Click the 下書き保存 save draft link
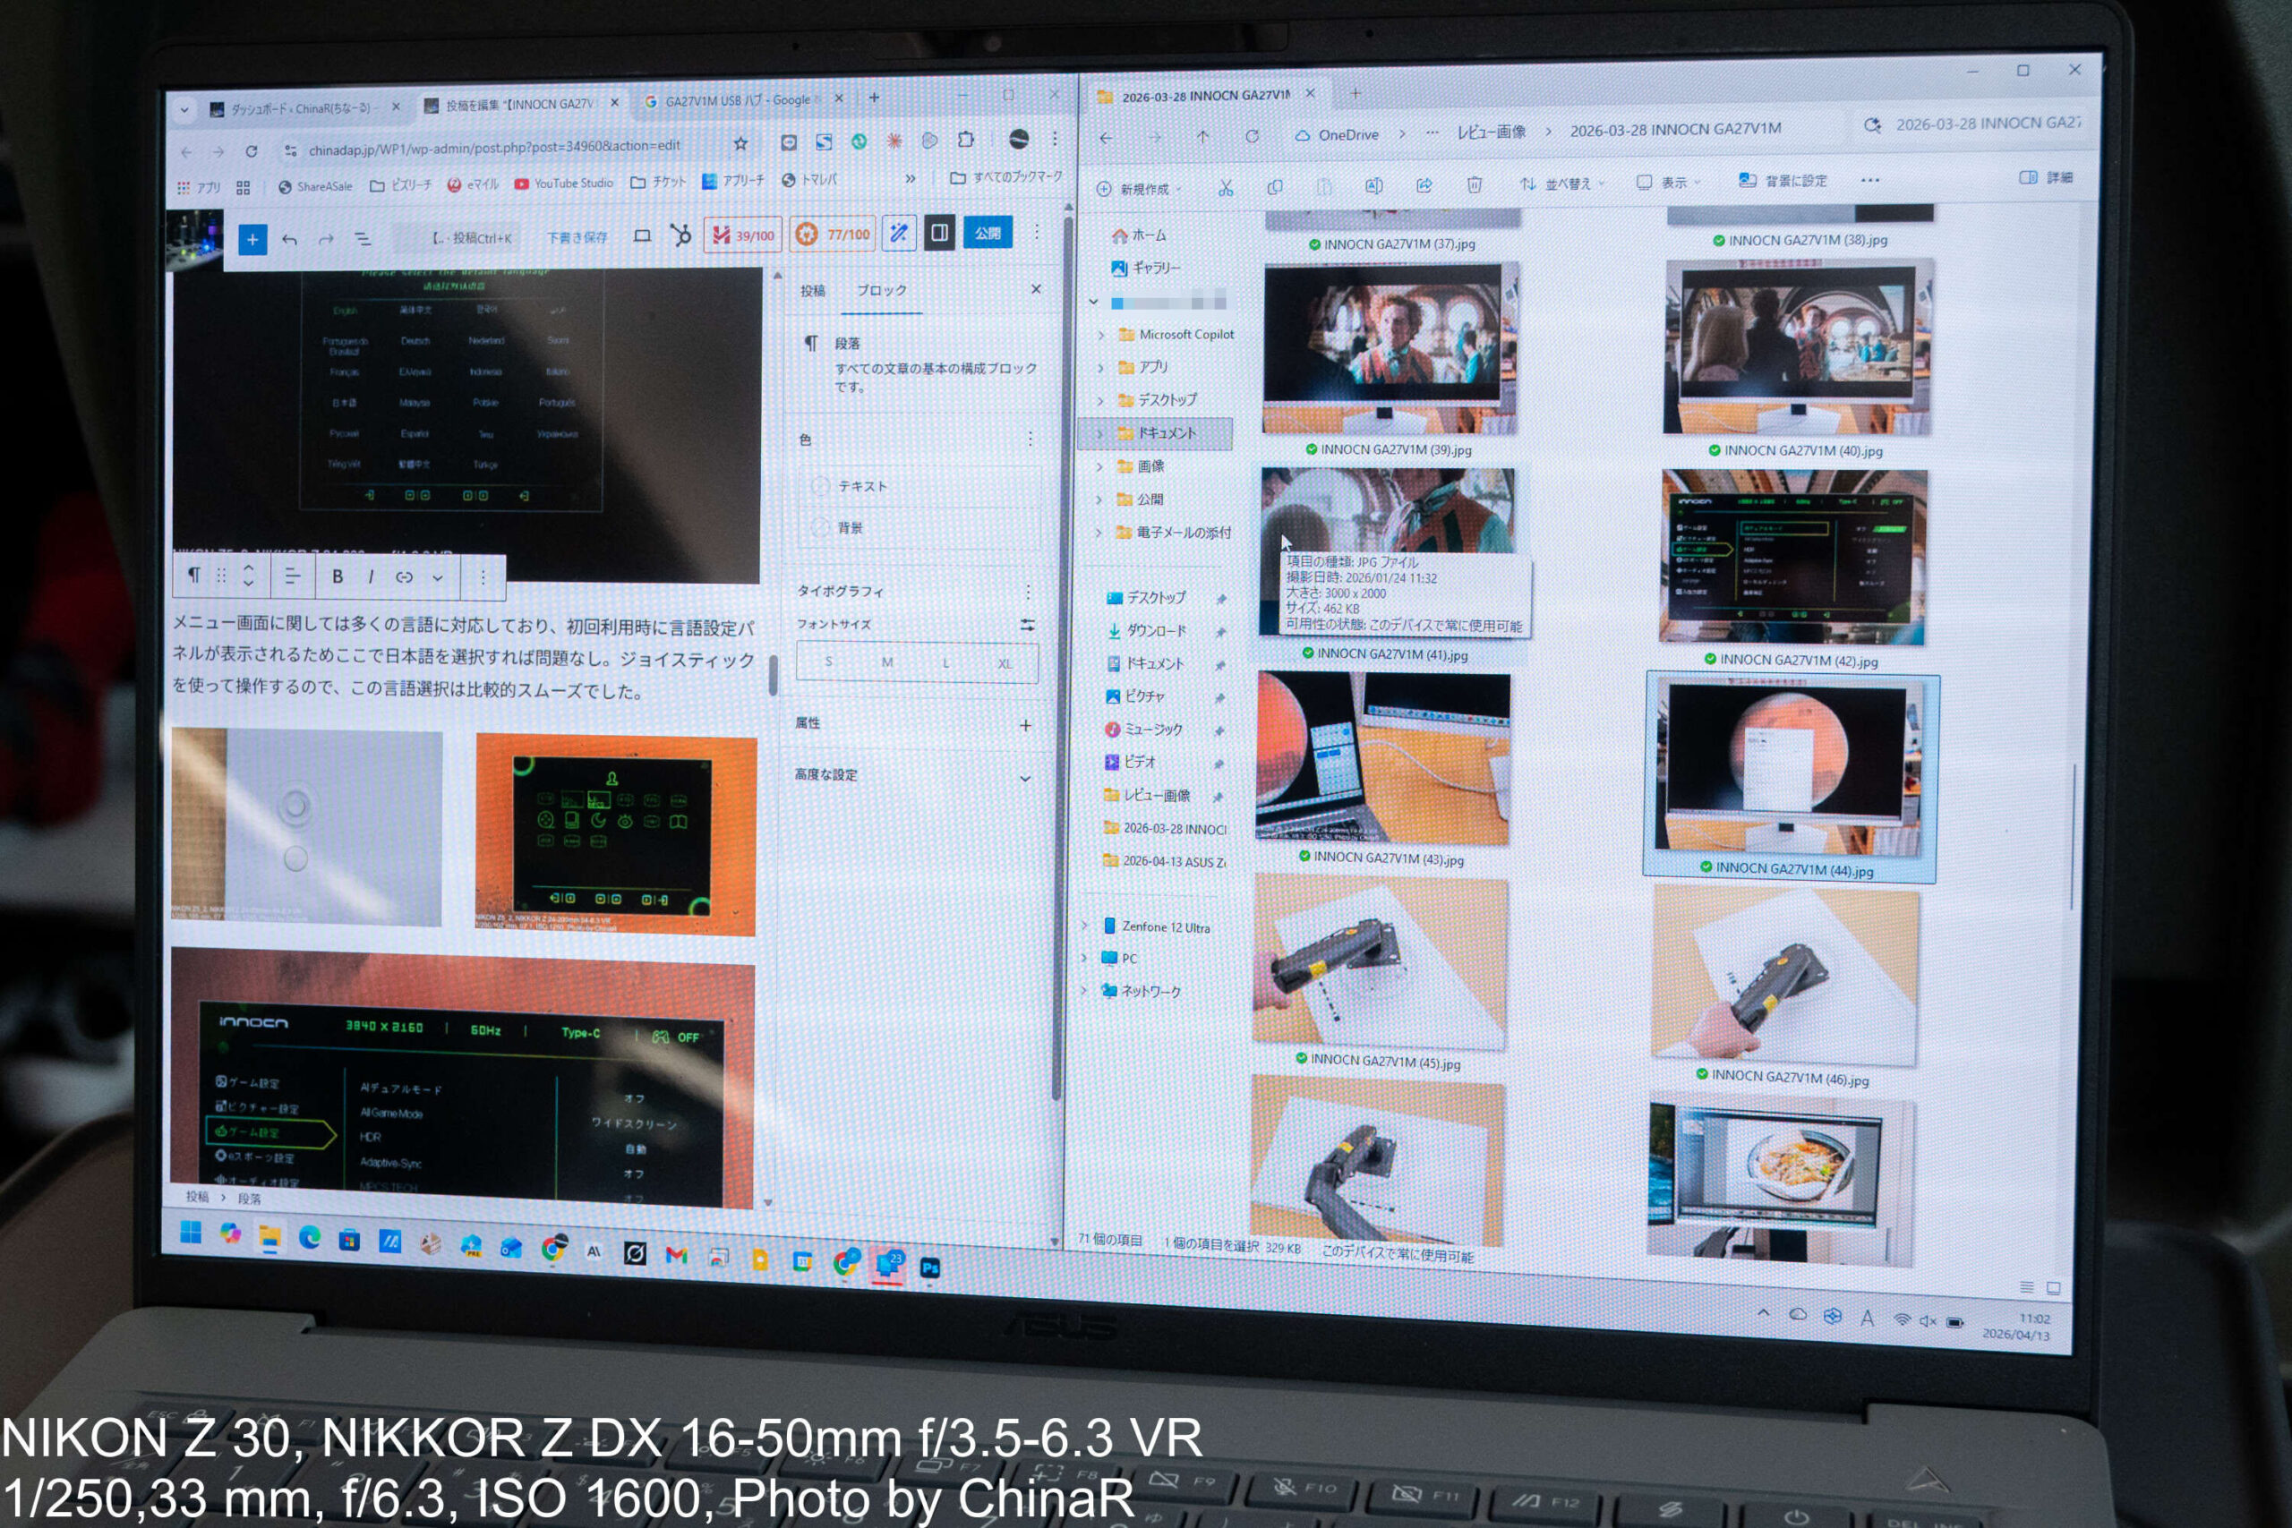This screenshot has width=2292, height=1528. click(x=577, y=237)
